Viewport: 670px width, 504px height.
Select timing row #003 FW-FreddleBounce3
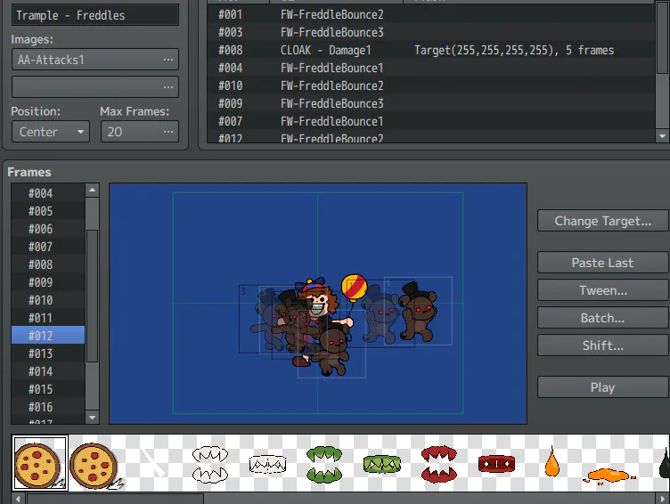[430, 32]
